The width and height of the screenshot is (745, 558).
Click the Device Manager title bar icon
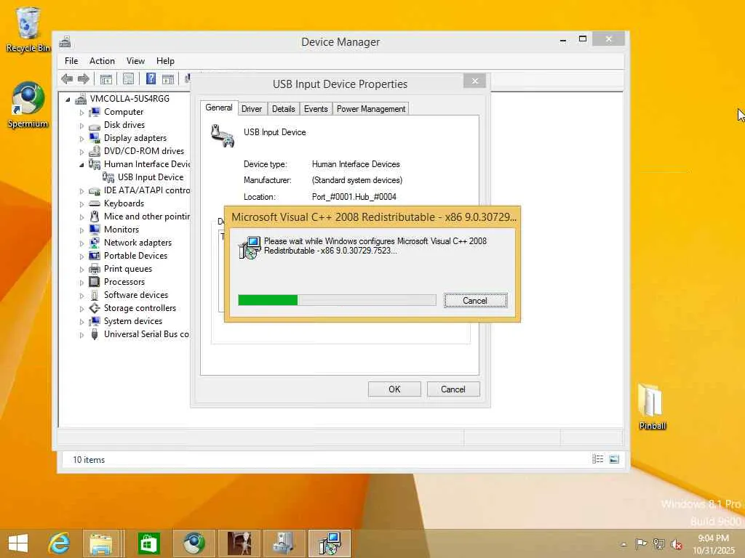tap(65, 41)
